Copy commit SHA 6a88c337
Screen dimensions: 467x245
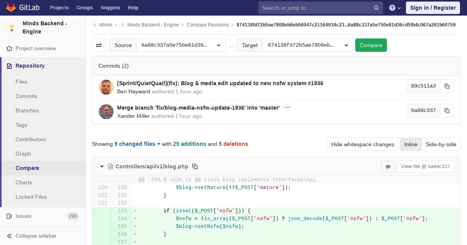click(x=447, y=110)
